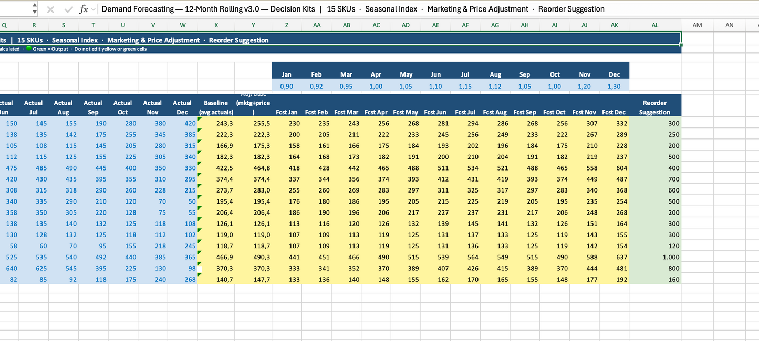Select column Z header
Viewport: 759px width, 341px height.
pyautogui.click(x=287, y=25)
